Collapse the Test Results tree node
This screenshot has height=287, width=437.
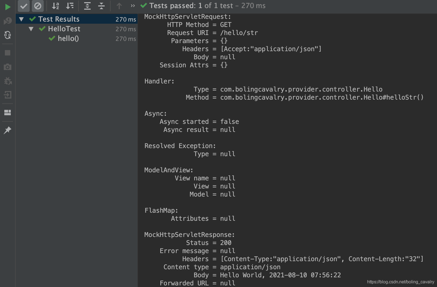[x=21, y=19]
